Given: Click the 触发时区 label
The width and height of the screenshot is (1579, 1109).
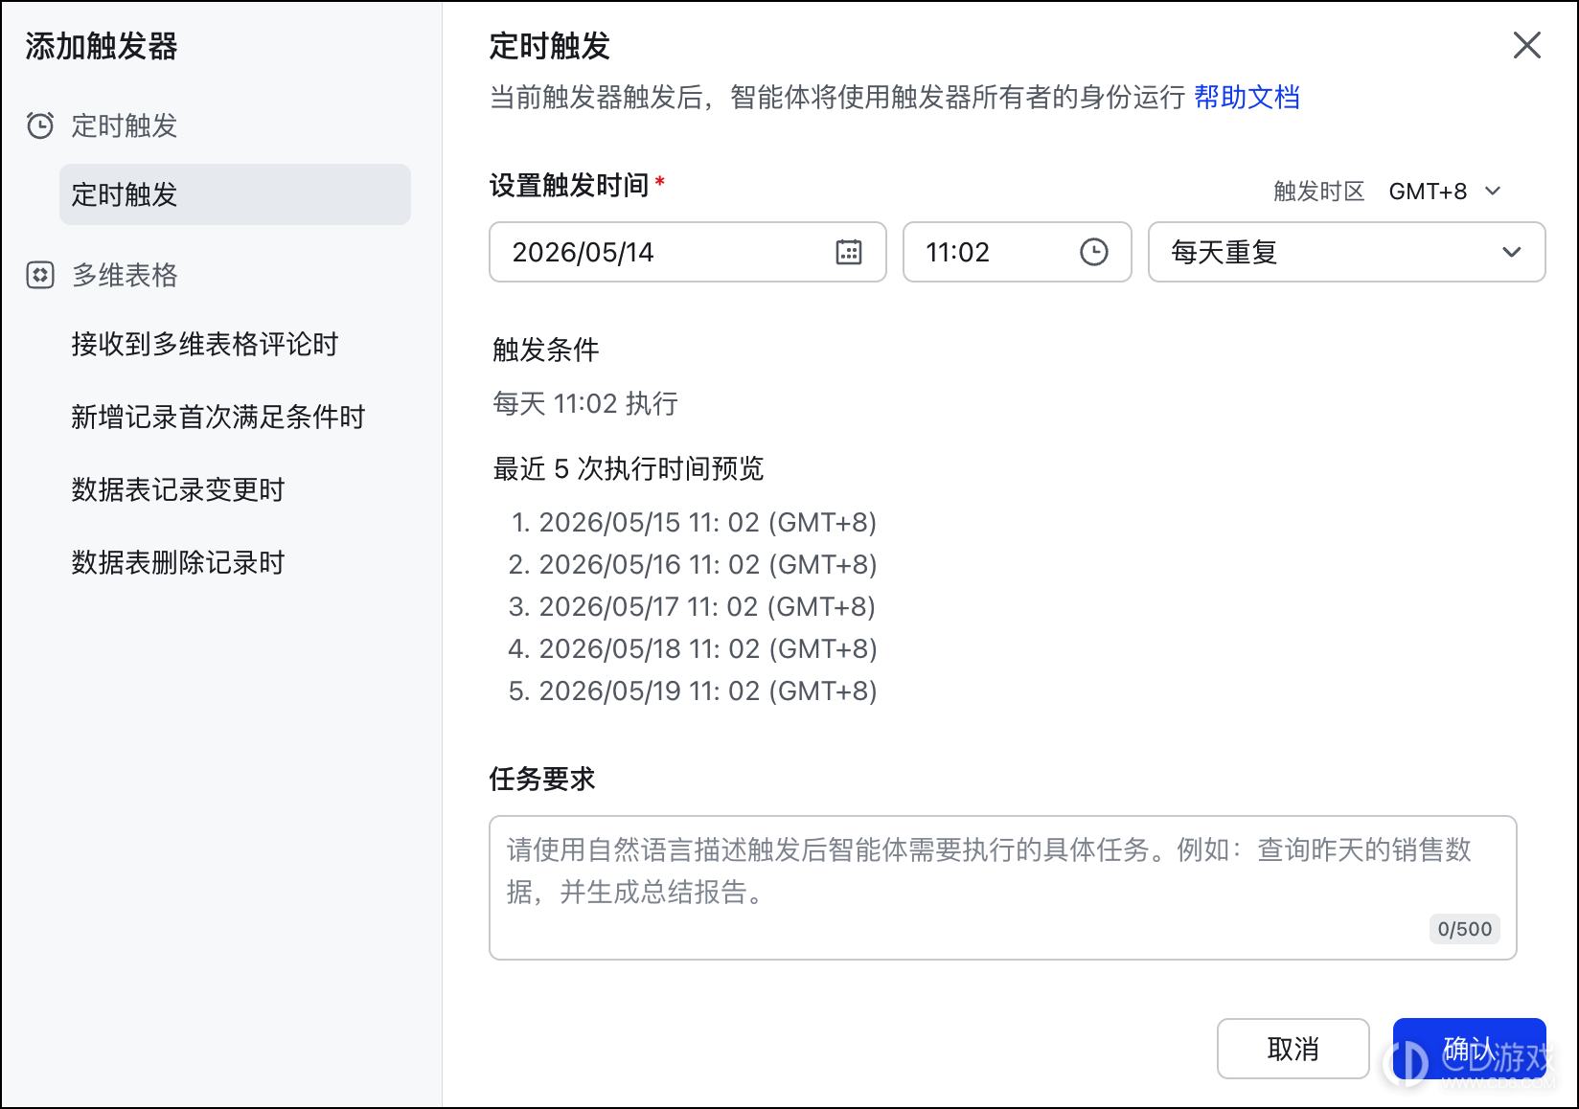Looking at the screenshot, I should coord(1318,192).
